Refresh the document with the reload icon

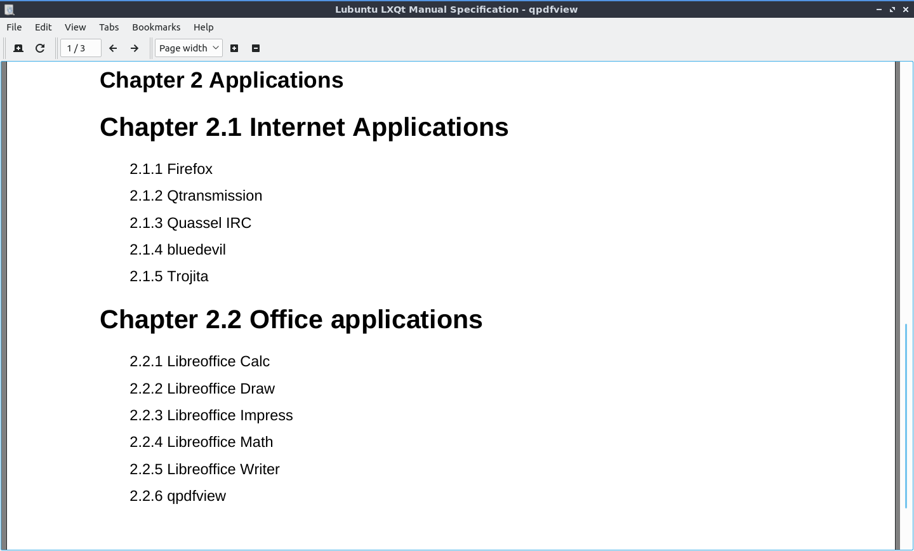40,48
